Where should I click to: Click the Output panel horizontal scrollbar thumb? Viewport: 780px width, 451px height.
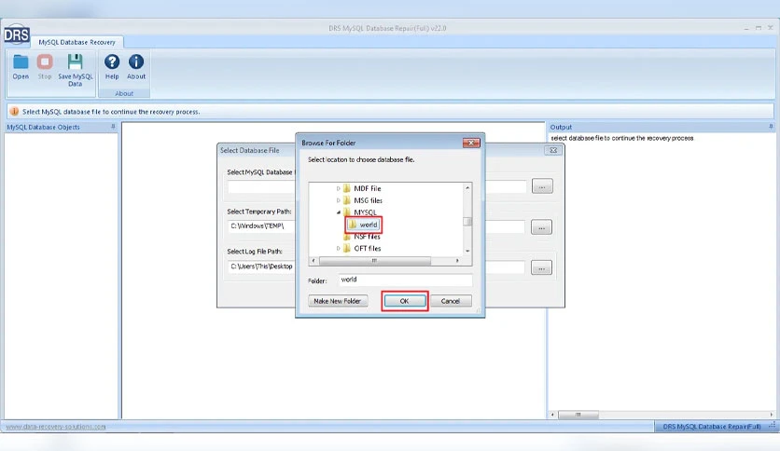[x=578, y=415]
